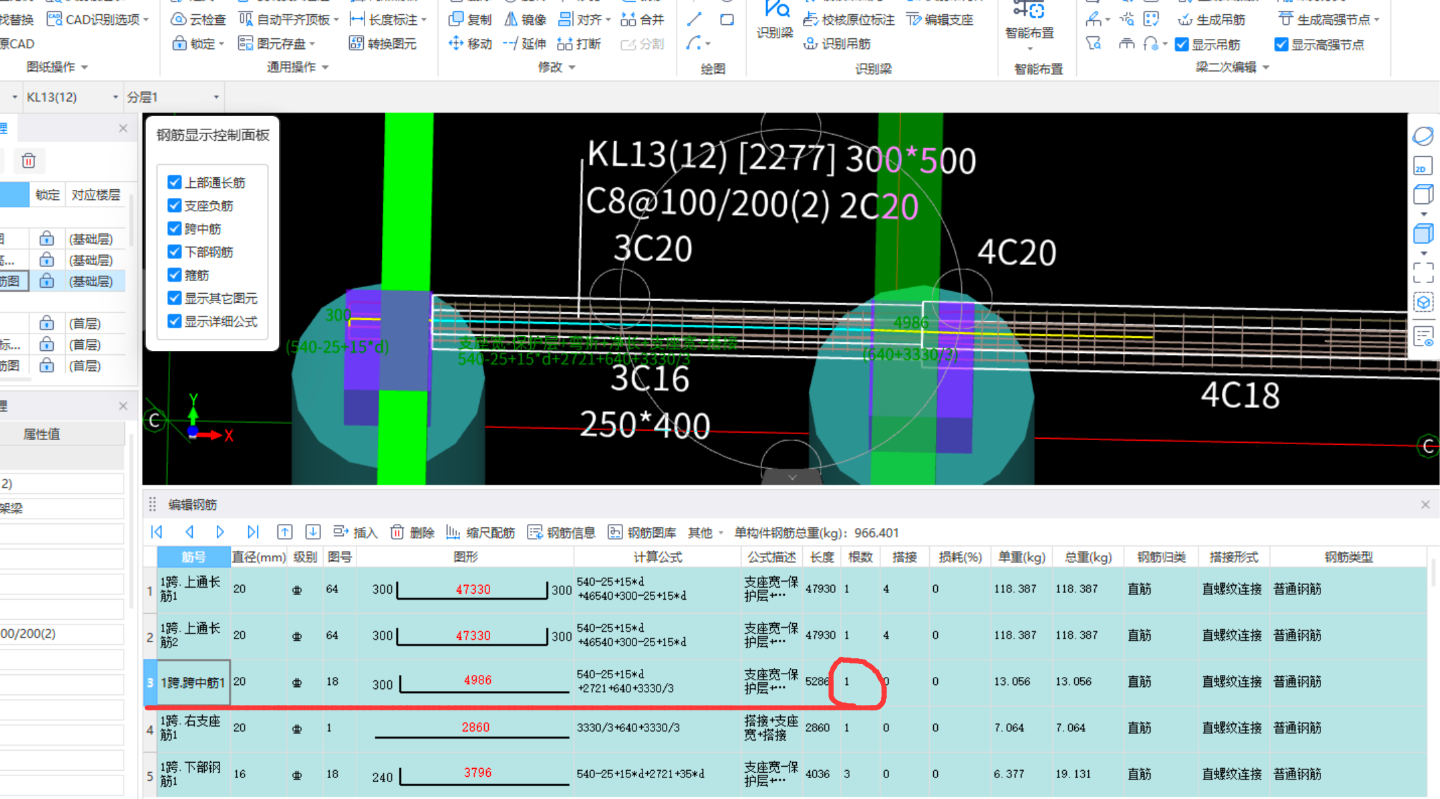Toggle 跨中筋 checkbox
Image resolution: width=1440 pixels, height=799 pixels.
[x=175, y=229]
